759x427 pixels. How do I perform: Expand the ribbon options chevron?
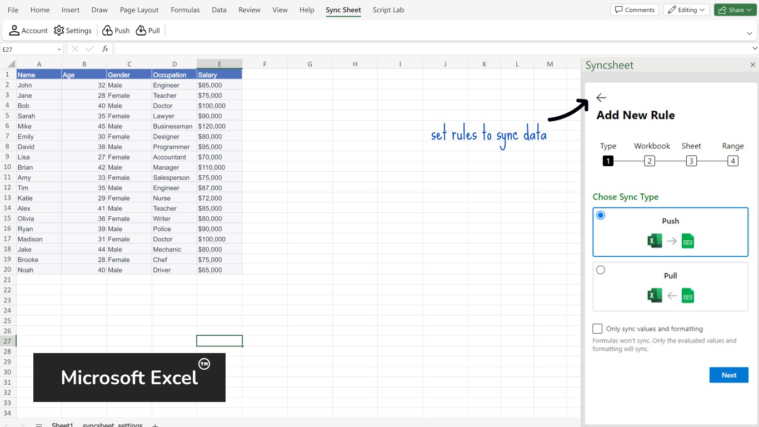(x=749, y=34)
